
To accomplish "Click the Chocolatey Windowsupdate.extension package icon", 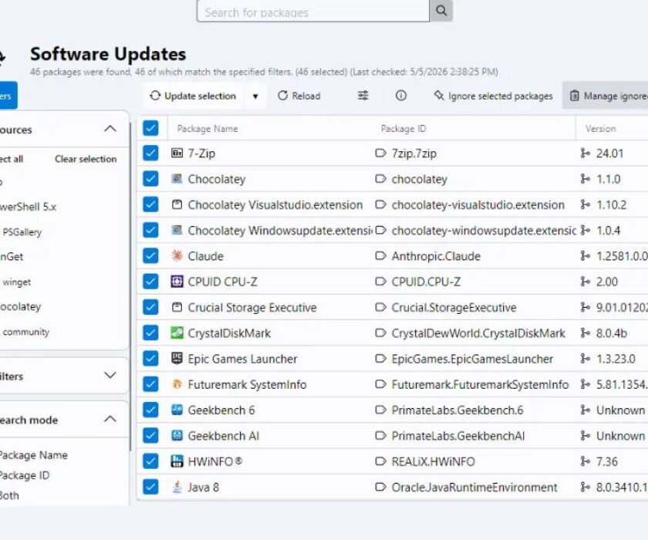I will click(177, 230).
